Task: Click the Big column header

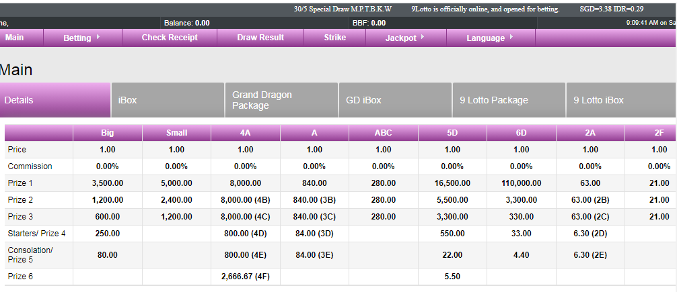Action: [108, 133]
